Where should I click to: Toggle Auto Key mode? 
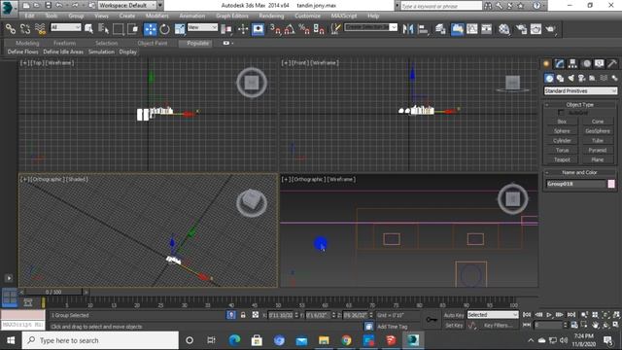454,315
